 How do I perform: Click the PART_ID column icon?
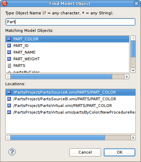tap(9, 46)
